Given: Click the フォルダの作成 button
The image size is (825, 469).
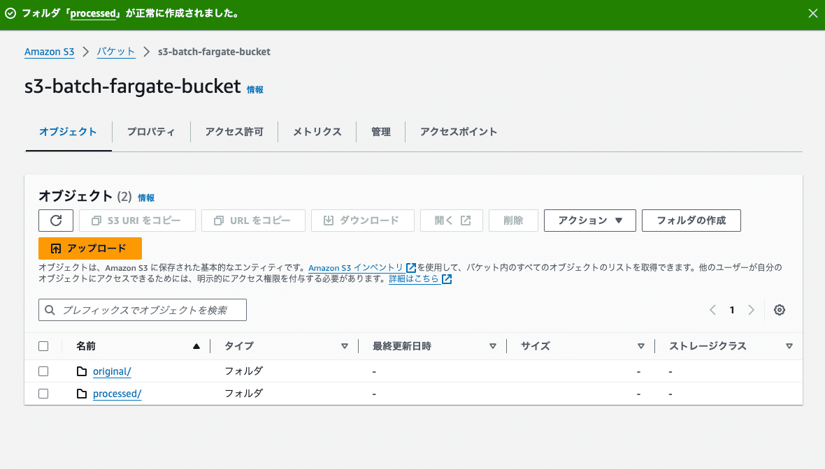Looking at the screenshot, I should click(x=691, y=221).
